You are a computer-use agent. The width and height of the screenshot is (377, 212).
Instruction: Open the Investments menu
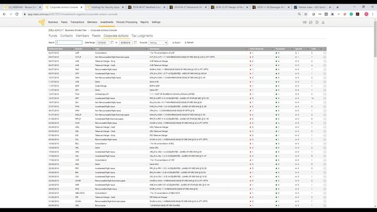point(107,22)
